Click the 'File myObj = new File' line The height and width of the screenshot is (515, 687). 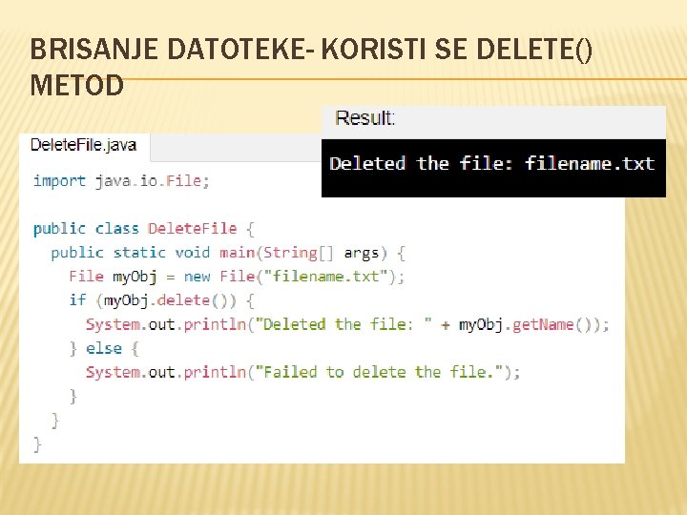tap(237, 277)
